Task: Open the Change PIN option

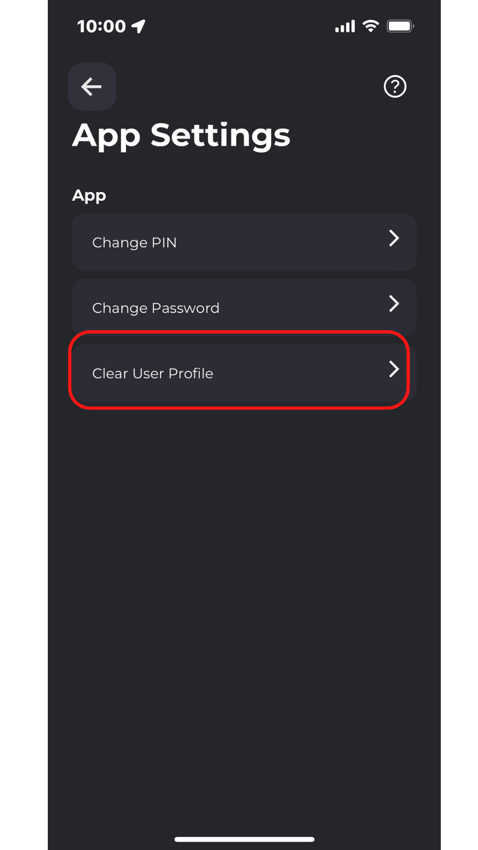Action: click(244, 242)
